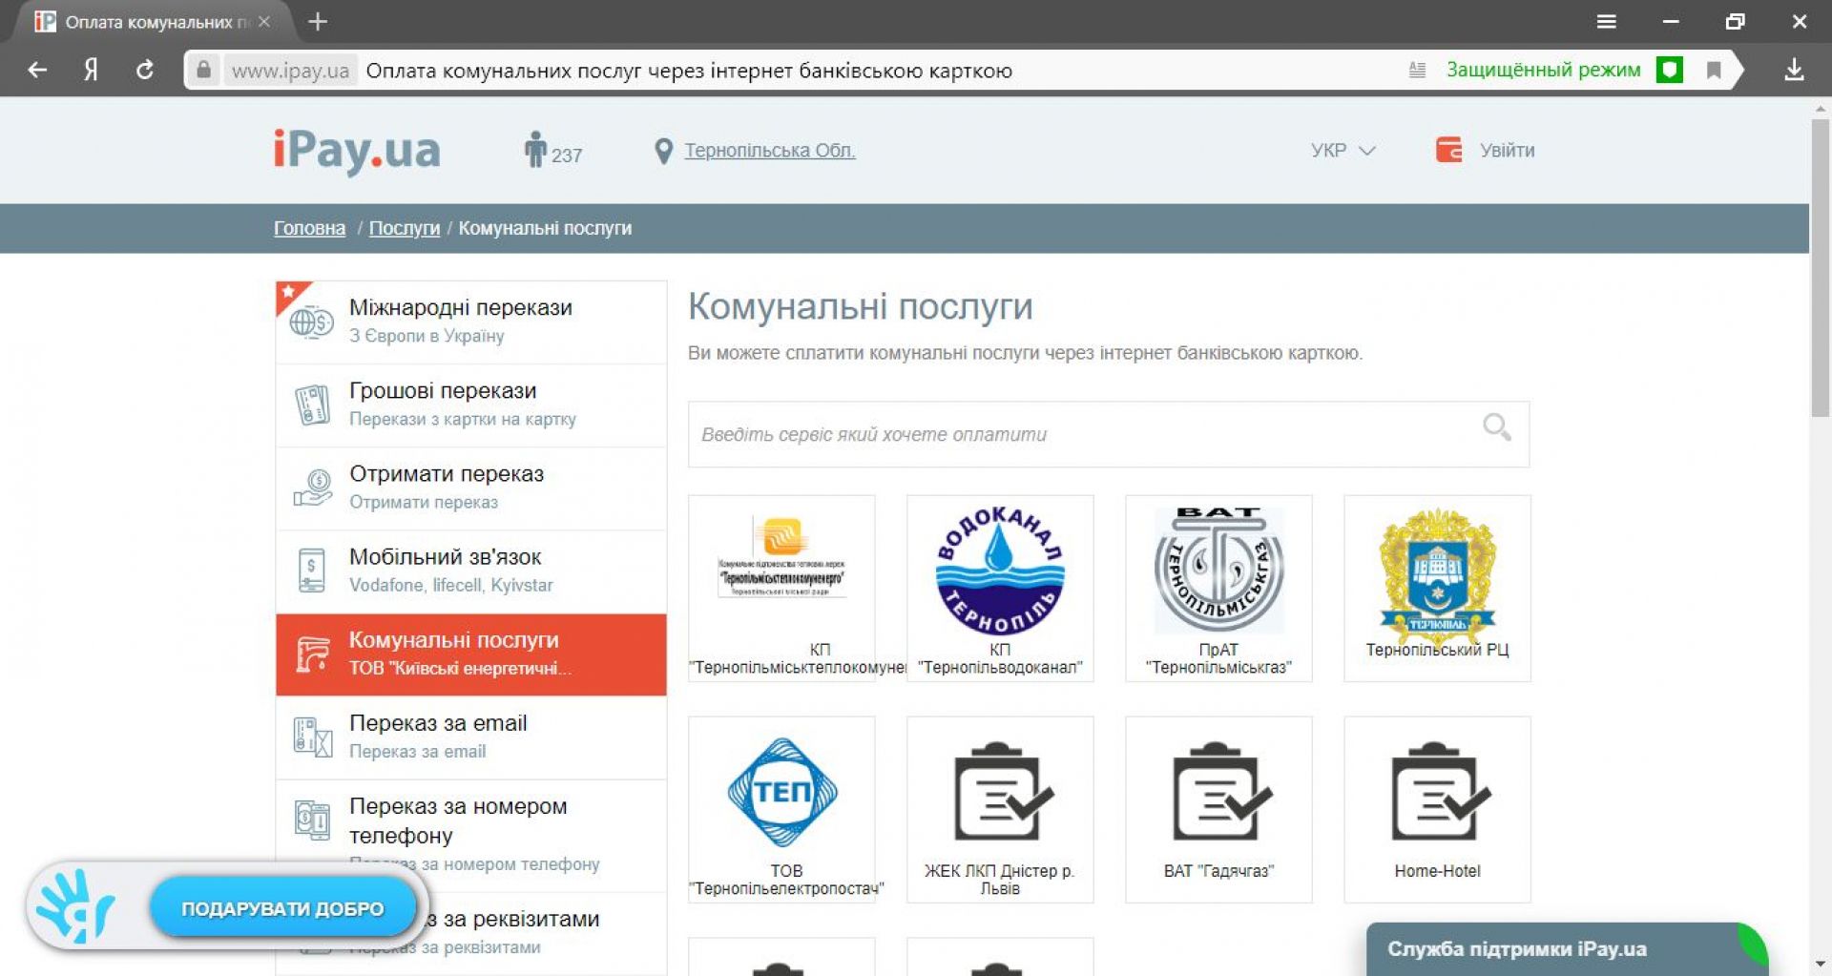1832x976 pixels.
Task: Open the browser hamburger menu
Action: pos(1606,21)
